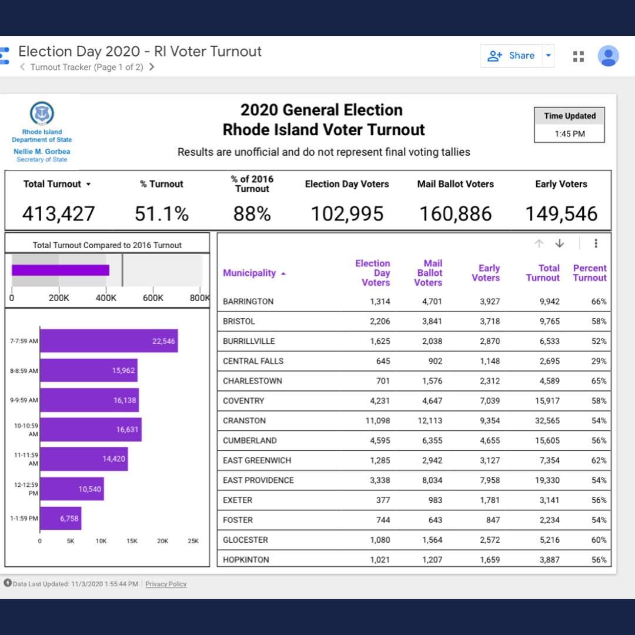Click the Turnout Tracker page label
The width and height of the screenshot is (635, 635).
click(86, 67)
